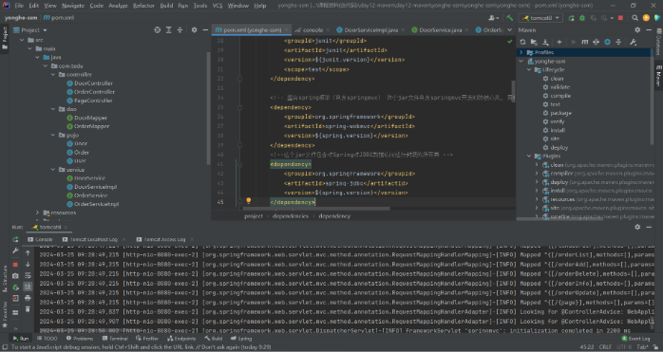Collapse the controller package in project tree
The height and width of the screenshot is (352, 663).
pos(53,74)
